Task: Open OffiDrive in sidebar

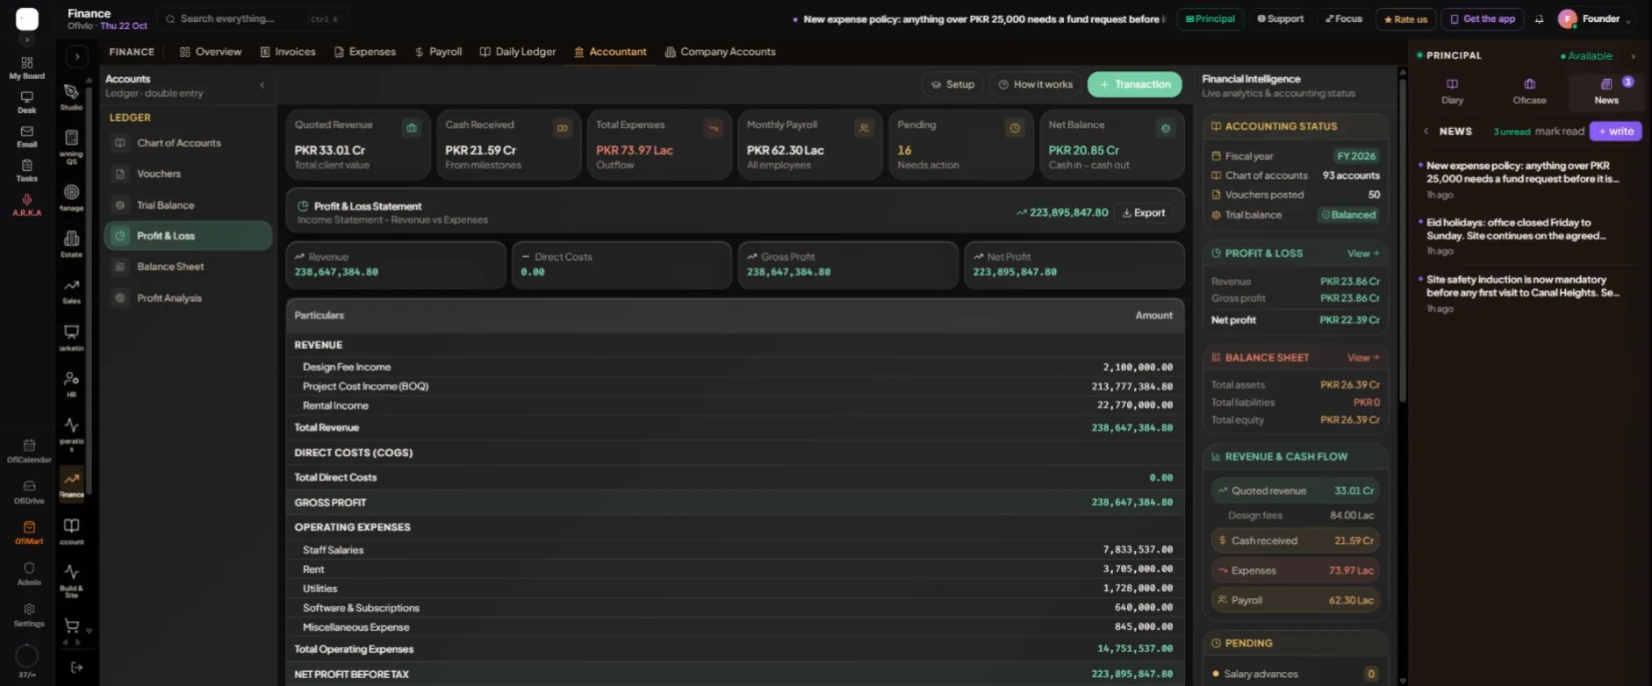Action: point(29,492)
